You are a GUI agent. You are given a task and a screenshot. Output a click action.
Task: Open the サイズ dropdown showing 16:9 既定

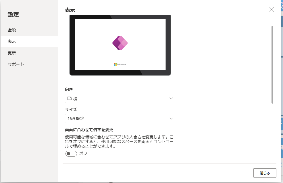pos(120,119)
